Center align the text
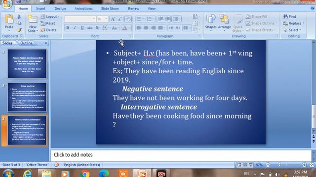316x177 pixels. tap(146, 28)
